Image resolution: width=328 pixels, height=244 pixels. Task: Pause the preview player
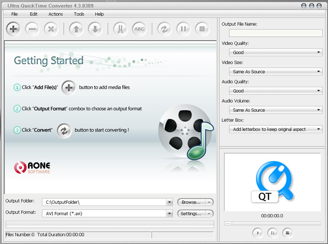pos(272,233)
